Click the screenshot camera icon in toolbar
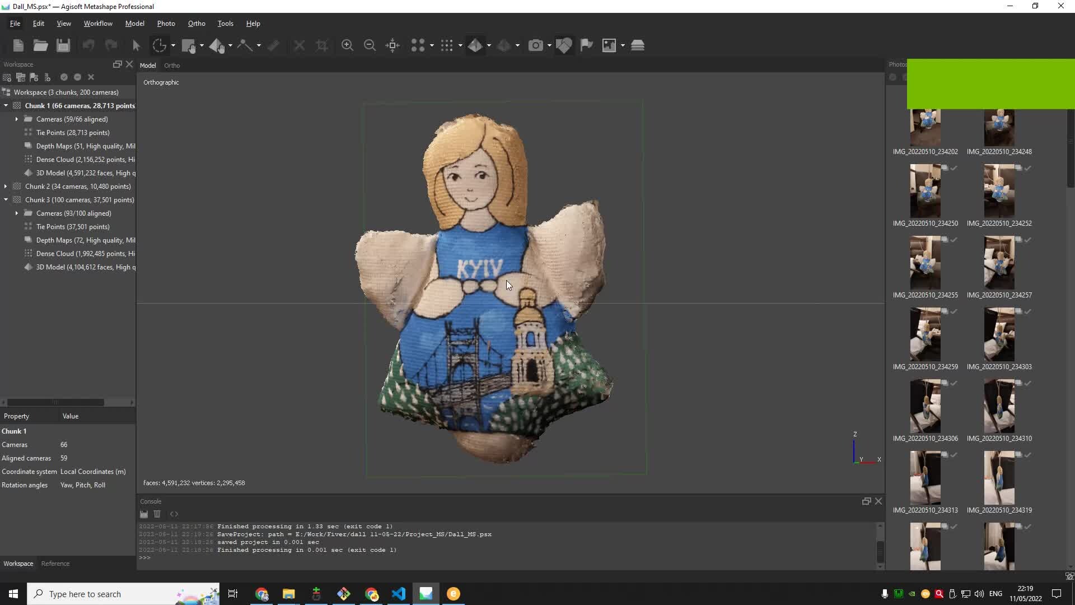 coord(536,45)
